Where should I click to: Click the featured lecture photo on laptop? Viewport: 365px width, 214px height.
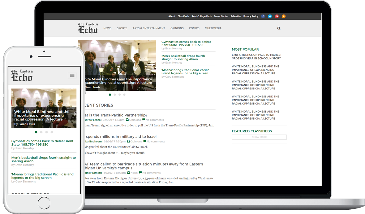(x=117, y=65)
